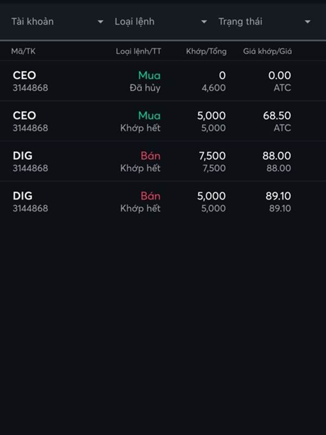This screenshot has height=435, width=326.
Task: Click the arrow icon beside Loại lệnh
Action: click(204, 22)
